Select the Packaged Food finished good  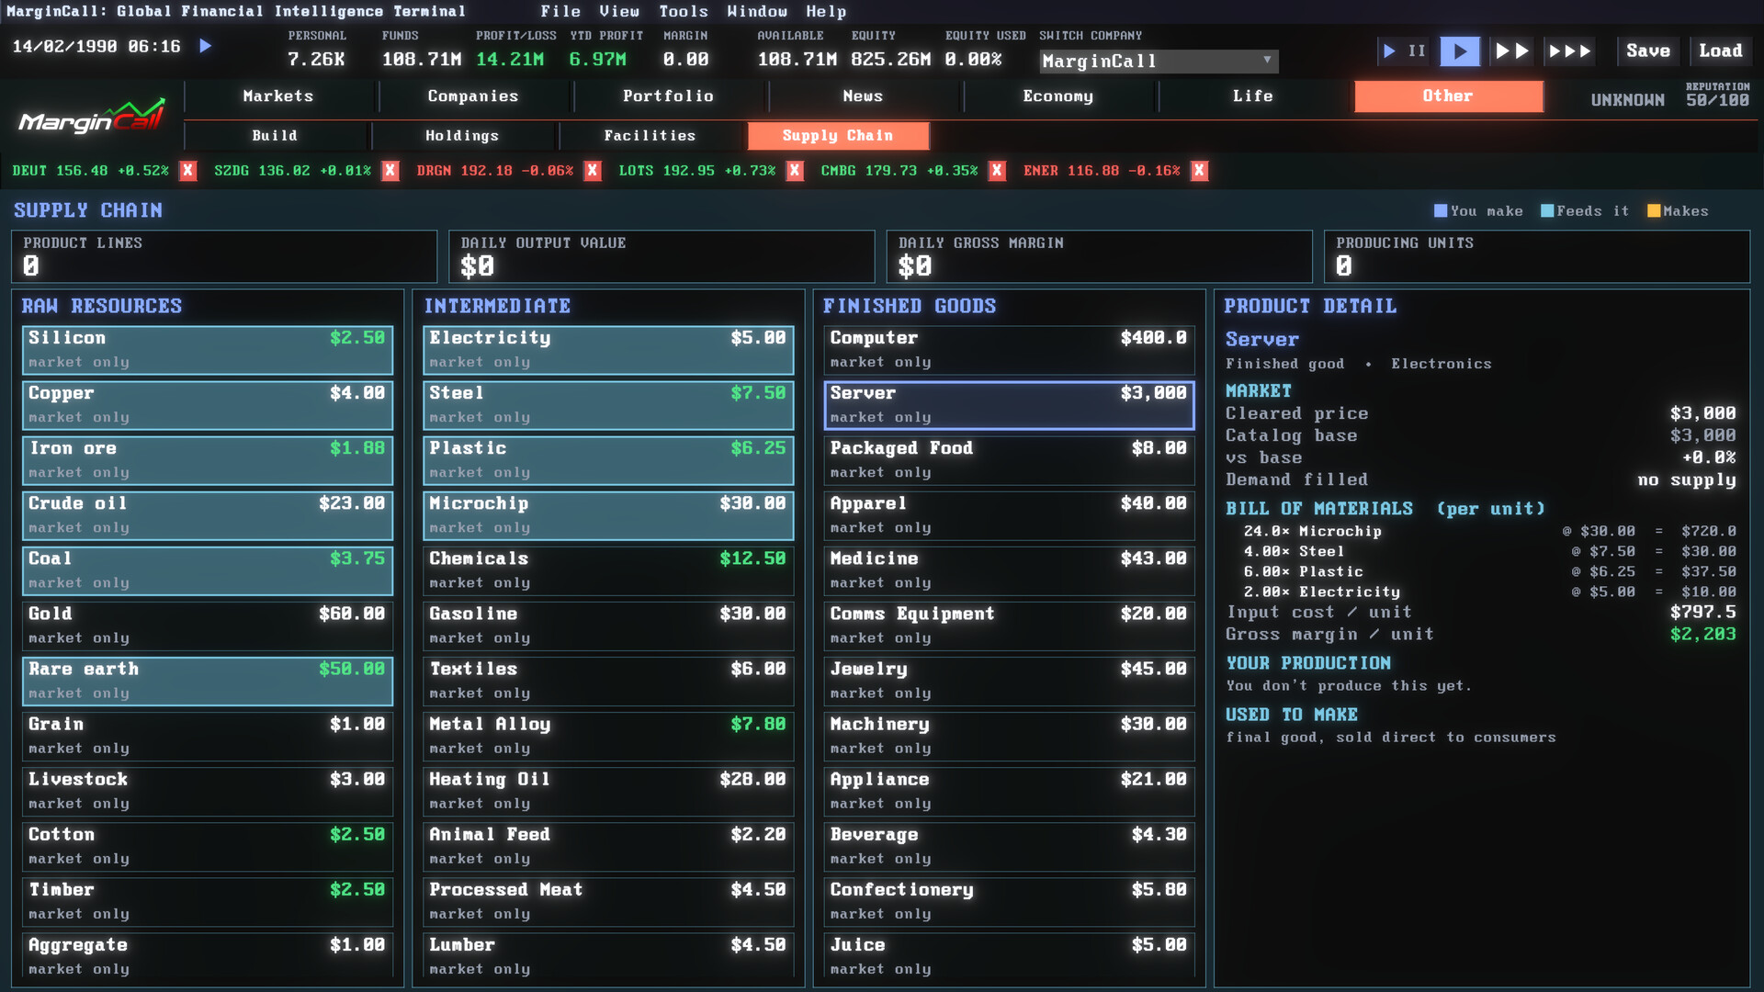tap(1009, 460)
